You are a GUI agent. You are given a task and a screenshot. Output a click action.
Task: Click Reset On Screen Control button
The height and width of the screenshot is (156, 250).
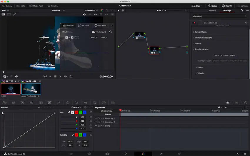pyautogui.click(x=225, y=56)
